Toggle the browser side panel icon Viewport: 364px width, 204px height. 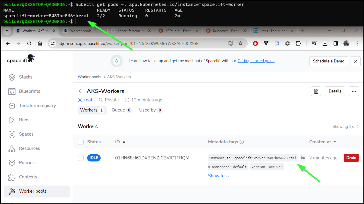(336, 43)
